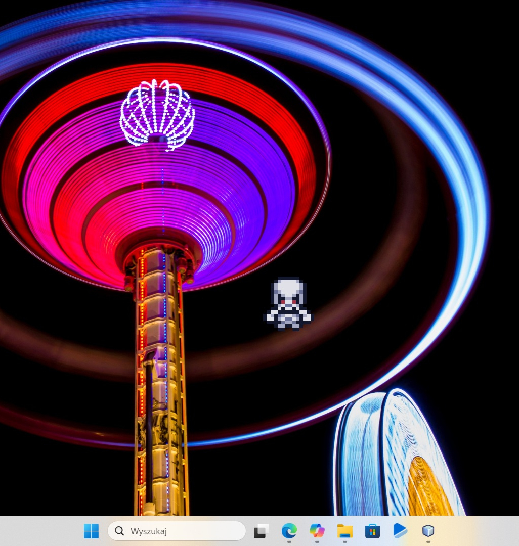The height and width of the screenshot is (546, 519).
Task: Open File Explorer from the taskbar
Action: 345,531
